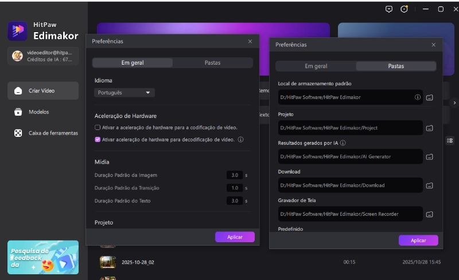459x280 pixels.
Task: Click folder icon beside AI Generator path
Action: point(429,156)
